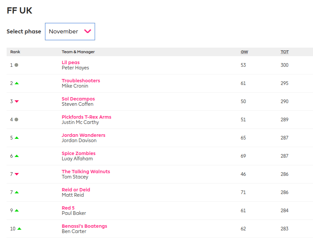313x238 pixels.
Task: Click the red down arrow beside rank 3
Action: pyautogui.click(x=17, y=101)
